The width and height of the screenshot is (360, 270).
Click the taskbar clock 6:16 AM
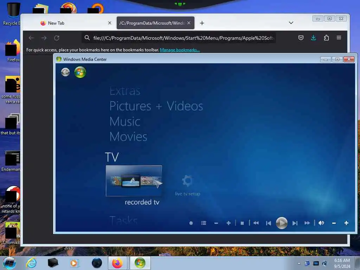coord(342,263)
